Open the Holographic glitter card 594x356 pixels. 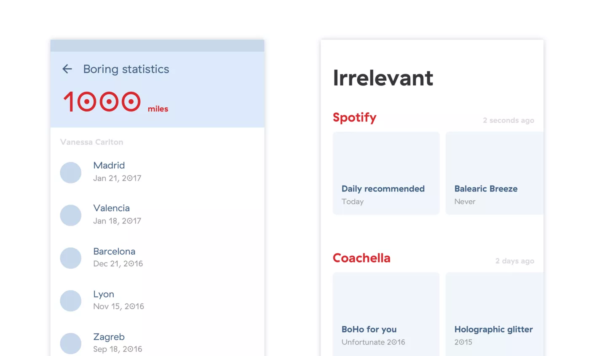click(494, 314)
